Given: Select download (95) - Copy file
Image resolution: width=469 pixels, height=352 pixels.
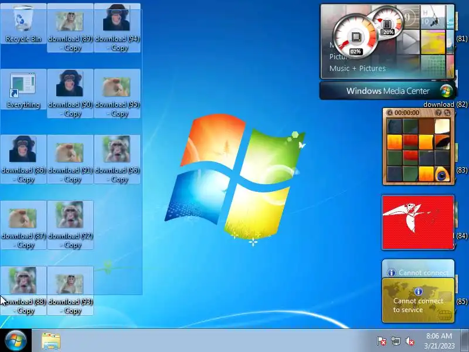Looking at the screenshot, I should coord(117,94).
